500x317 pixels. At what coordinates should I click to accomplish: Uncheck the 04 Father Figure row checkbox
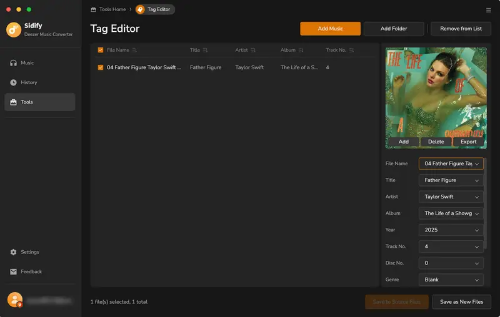(x=101, y=67)
